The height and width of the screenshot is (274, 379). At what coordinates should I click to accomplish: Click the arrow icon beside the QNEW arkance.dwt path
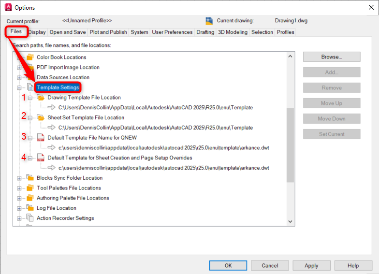(x=51, y=147)
